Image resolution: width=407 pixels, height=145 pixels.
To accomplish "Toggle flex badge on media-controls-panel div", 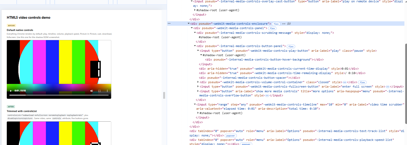I will click(x=272, y=28).
